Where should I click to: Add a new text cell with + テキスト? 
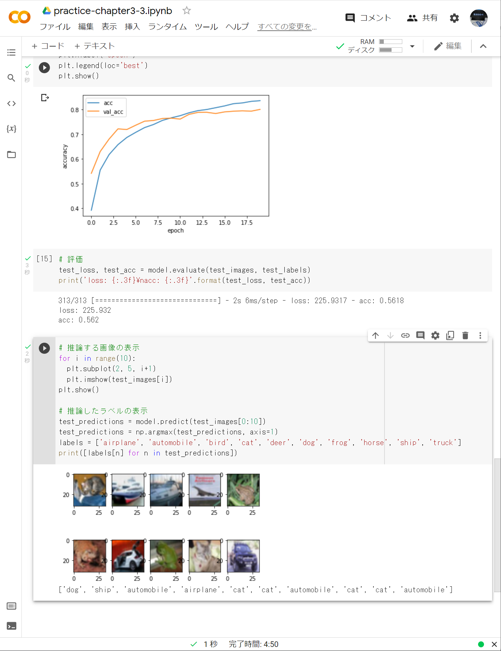95,46
